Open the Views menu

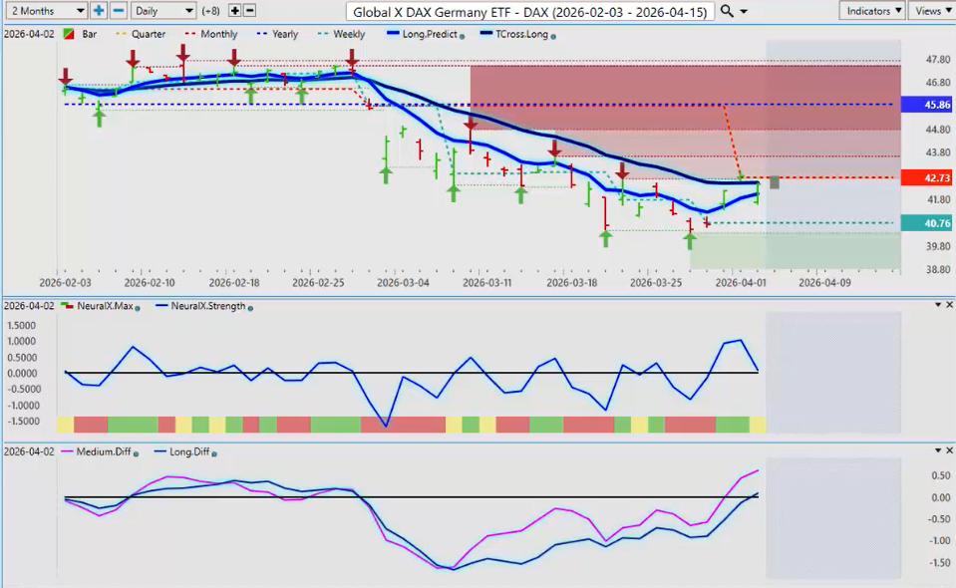pyautogui.click(x=930, y=10)
